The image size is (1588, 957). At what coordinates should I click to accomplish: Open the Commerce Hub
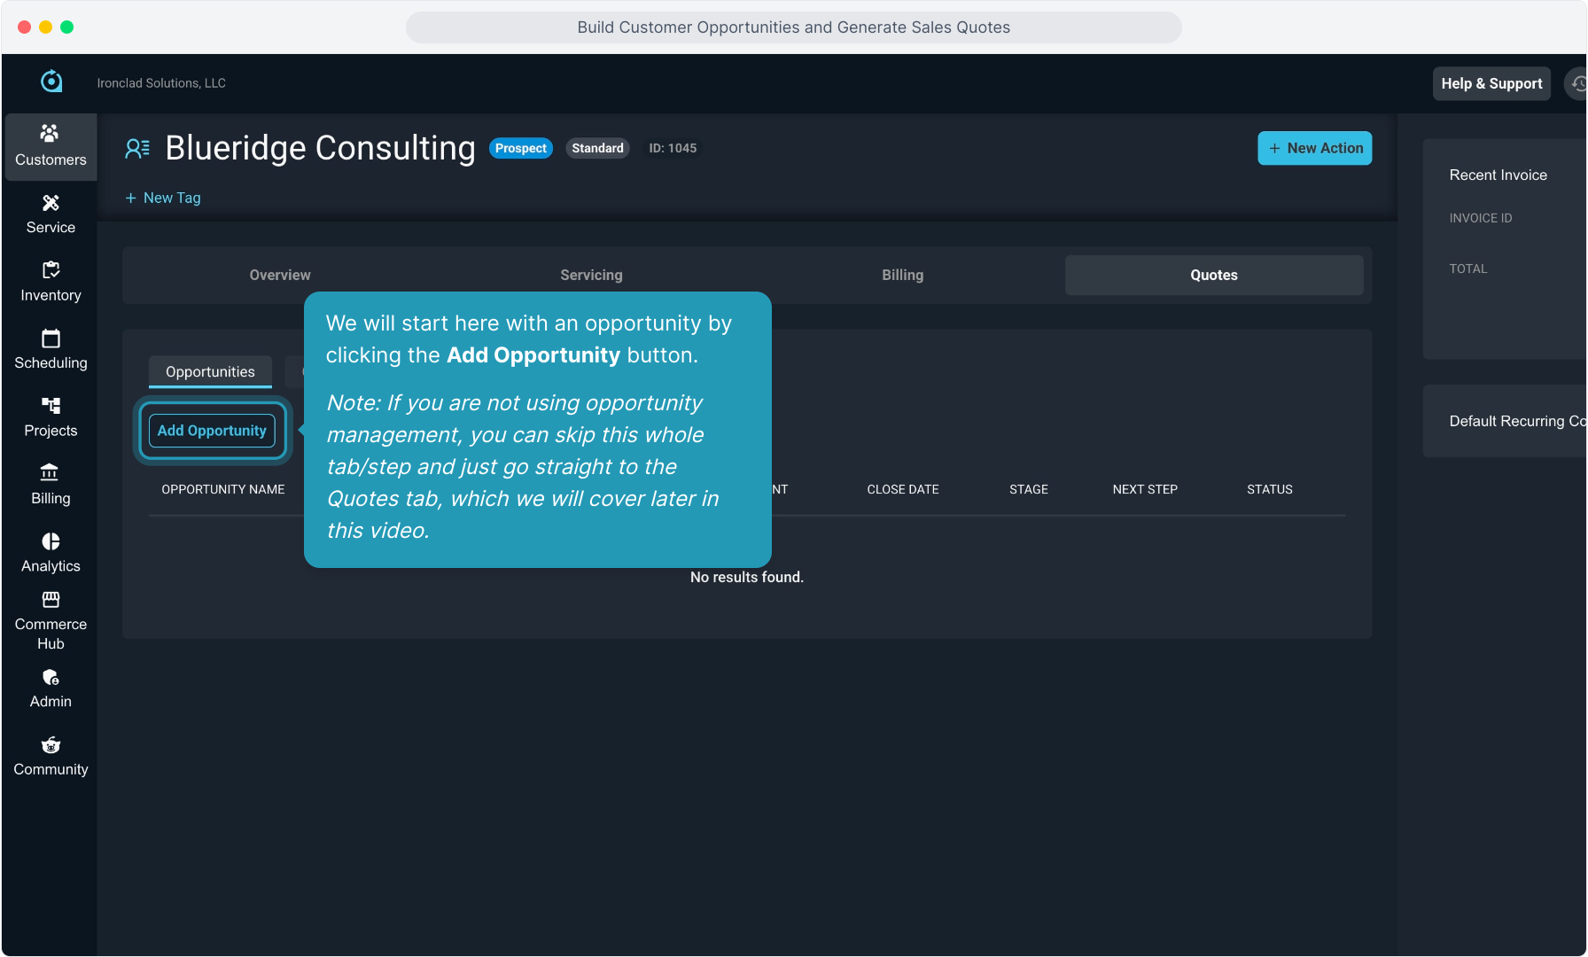pyautogui.click(x=51, y=621)
